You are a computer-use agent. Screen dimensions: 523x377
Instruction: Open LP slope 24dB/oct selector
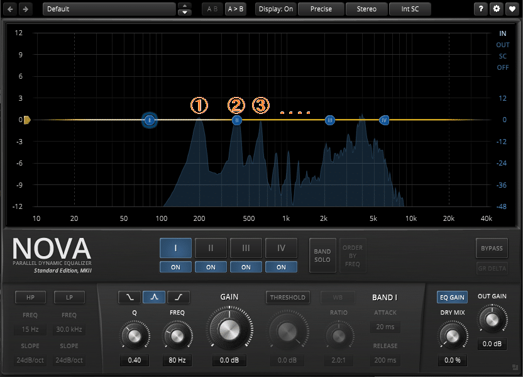pyautogui.click(x=69, y=360)
